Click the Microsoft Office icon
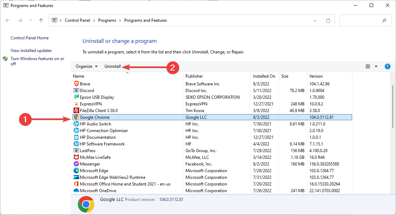 (x=76, y=184)
